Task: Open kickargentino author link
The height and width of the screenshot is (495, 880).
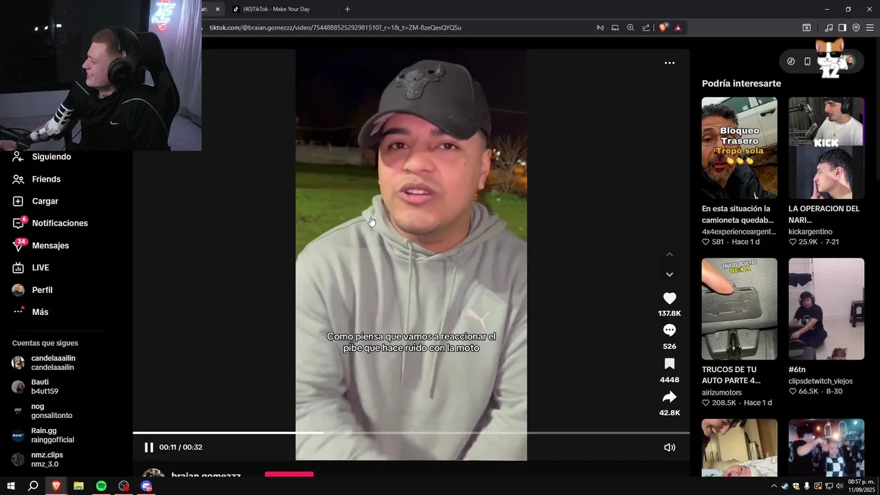Action: [811, 232]
